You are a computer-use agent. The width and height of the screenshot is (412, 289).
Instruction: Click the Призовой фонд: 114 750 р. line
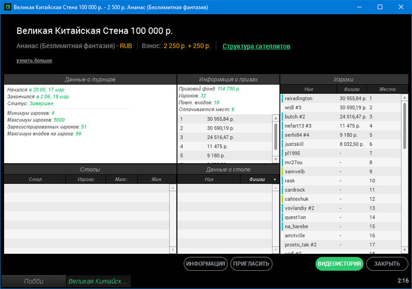tap(210, 89)
